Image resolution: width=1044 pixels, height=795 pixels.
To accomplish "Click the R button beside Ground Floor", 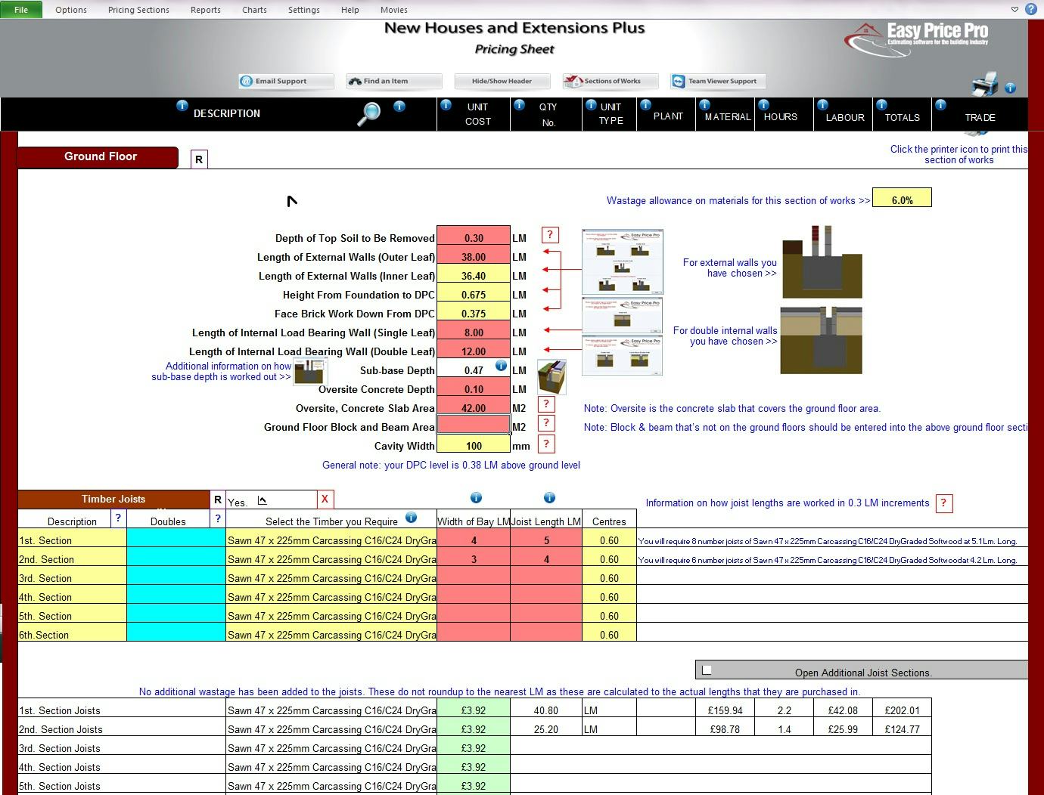I will (199, 159).
